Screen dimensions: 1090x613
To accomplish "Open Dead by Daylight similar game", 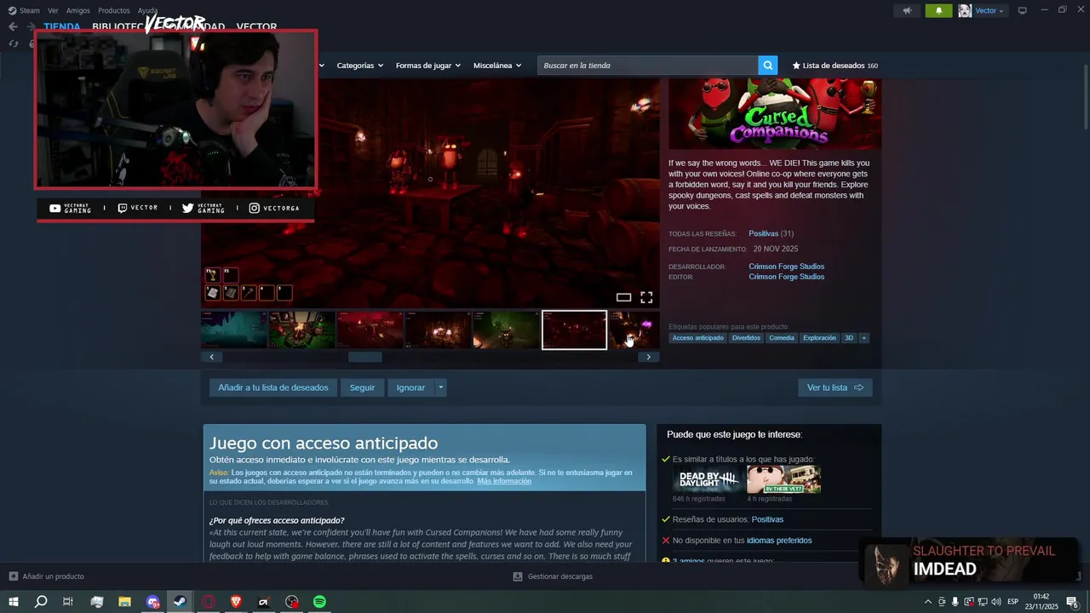I will point(708,479).
